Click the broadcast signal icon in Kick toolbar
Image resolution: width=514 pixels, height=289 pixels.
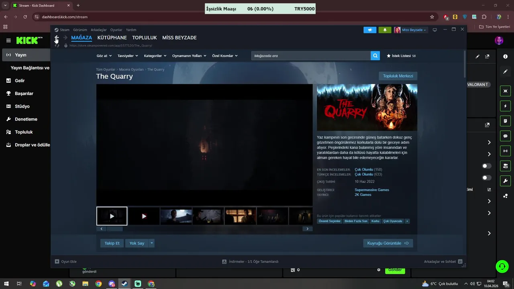[506, 151]
